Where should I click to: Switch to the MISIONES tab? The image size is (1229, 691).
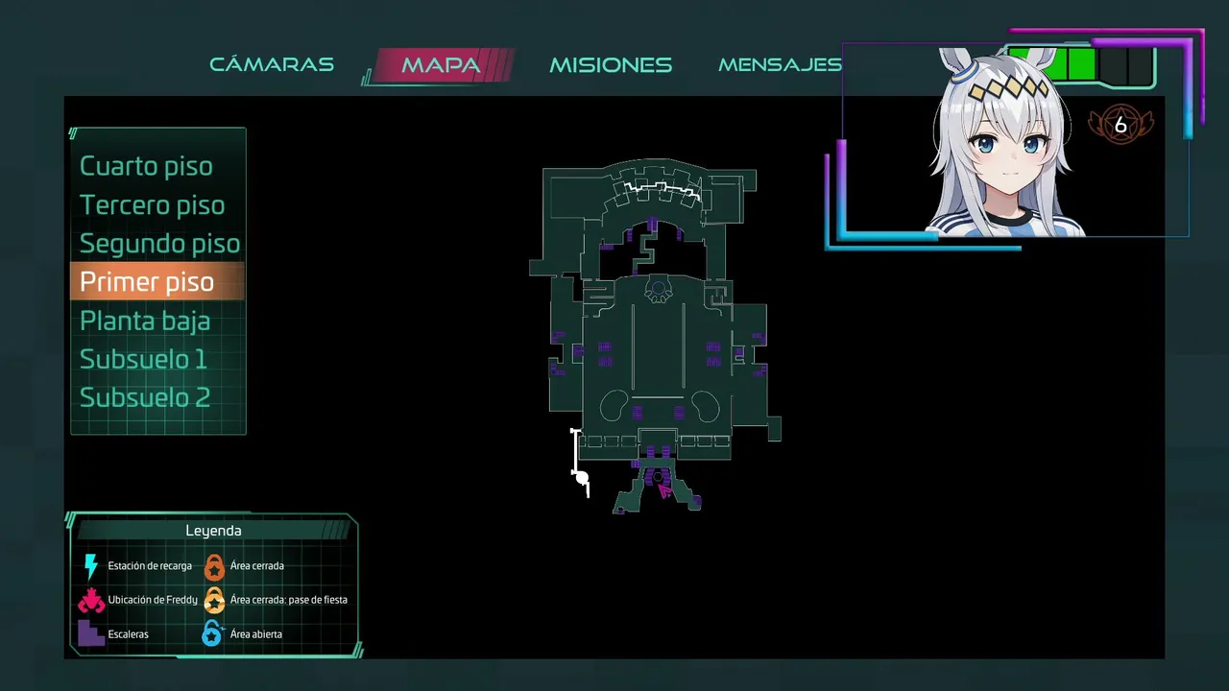[611, 65]
